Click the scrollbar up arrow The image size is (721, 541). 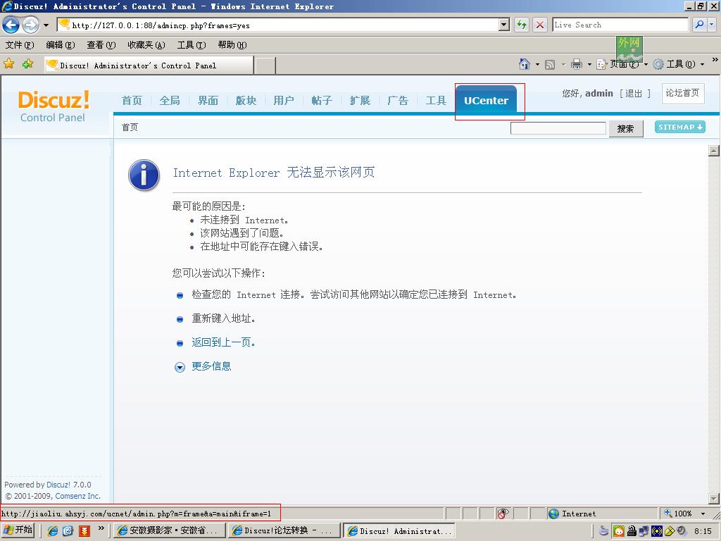pos(714,151)
